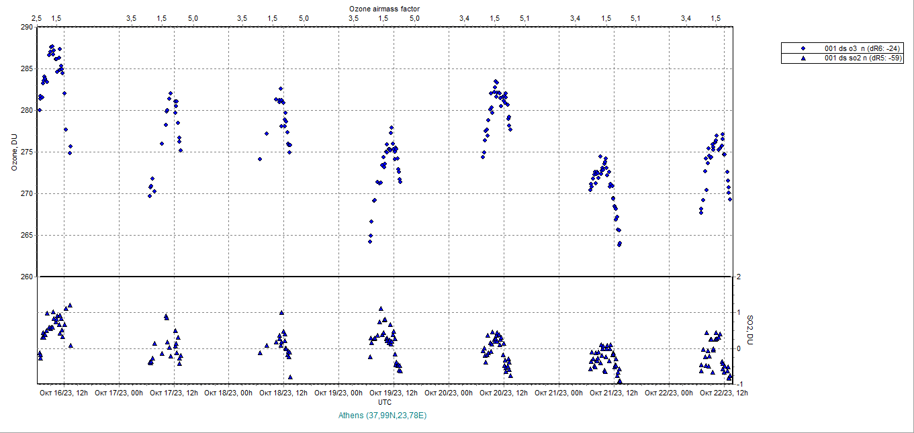Viewport: 914px width, 433px height.
Task: Click the "Окт 17/23, 00h" time tick label
Action: (119, 393)
